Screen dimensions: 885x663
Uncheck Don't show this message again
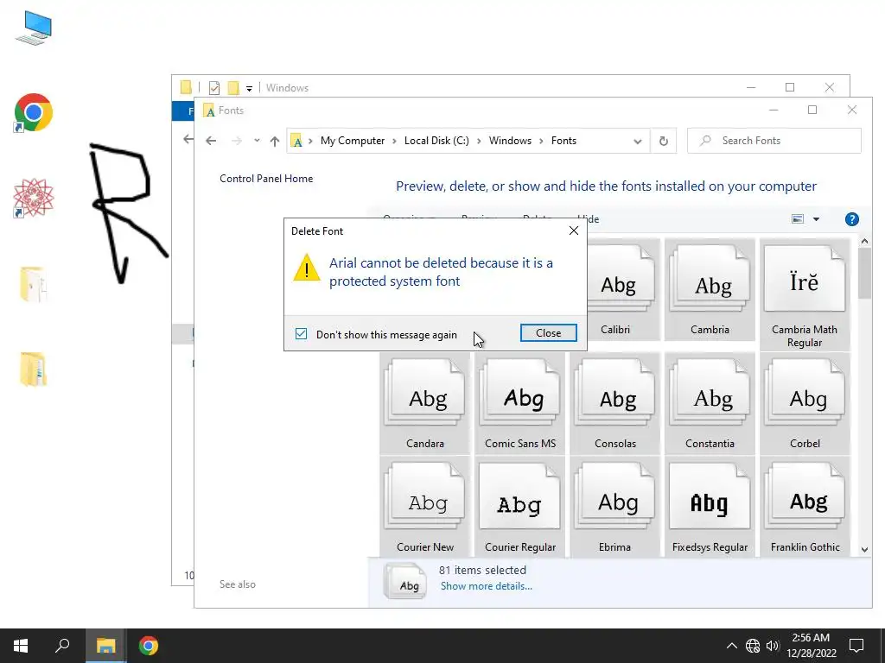(x=302, y=334)
